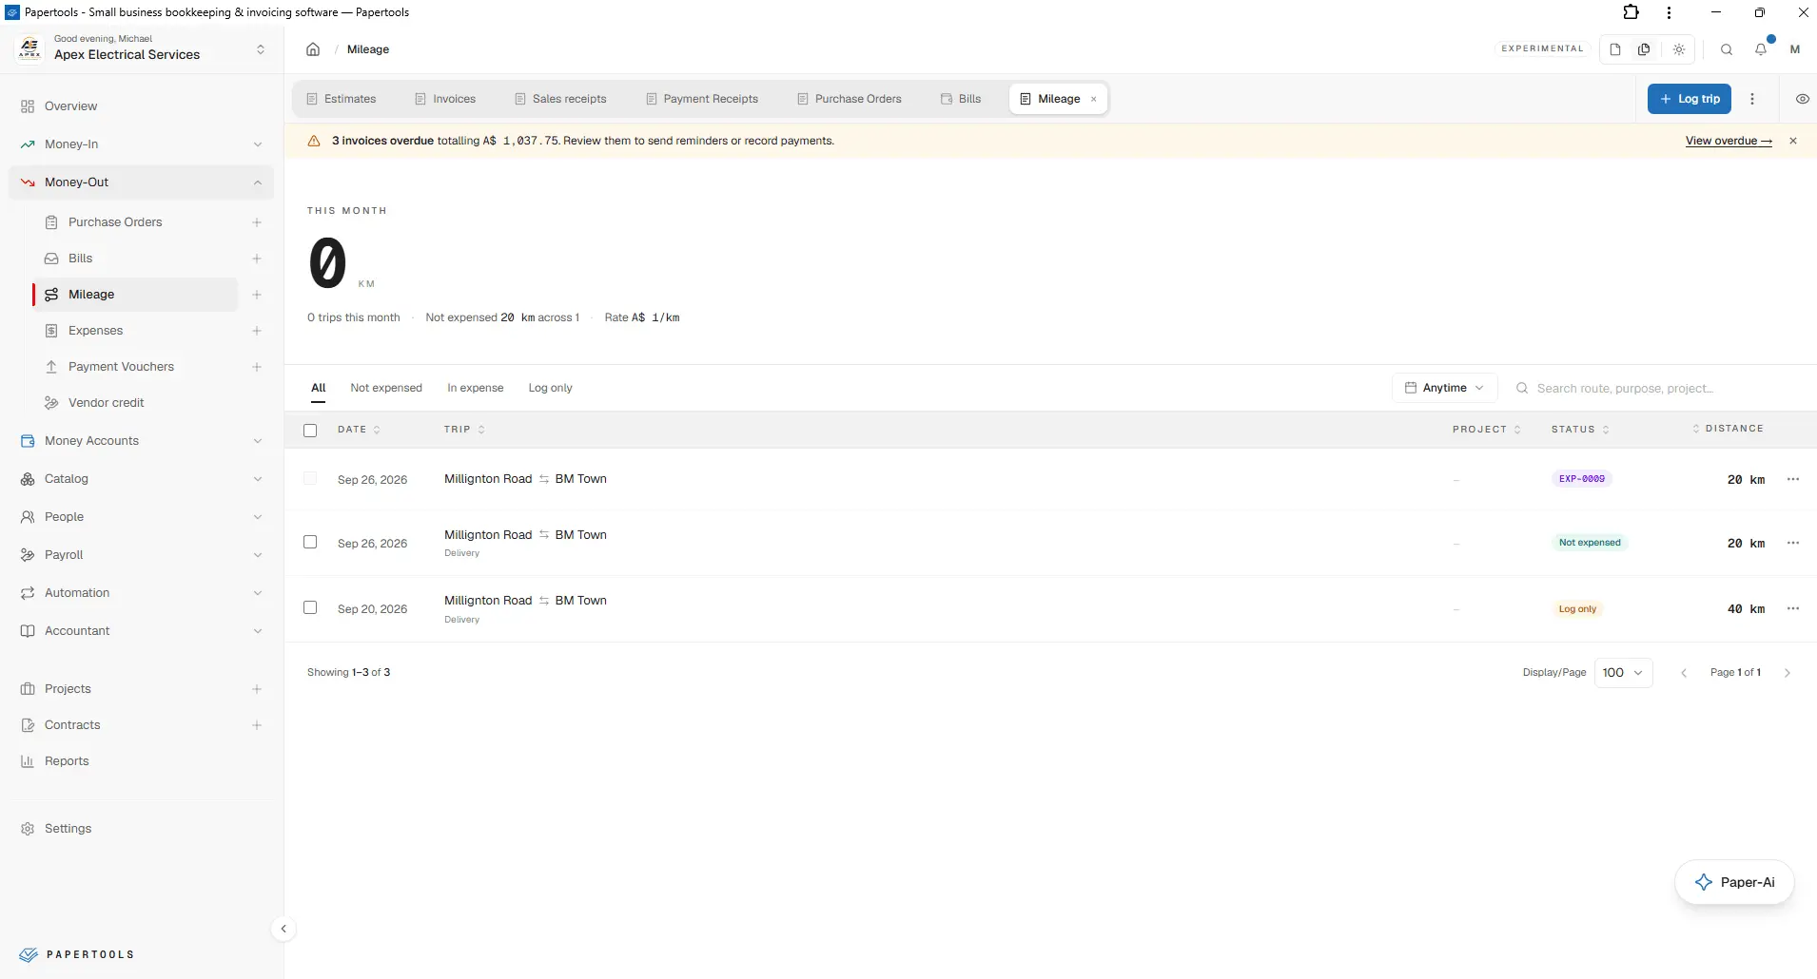Viewport: 1817px width, 979px height.
Task: Add new Bill with plus icon
Action: pos(257,259)
